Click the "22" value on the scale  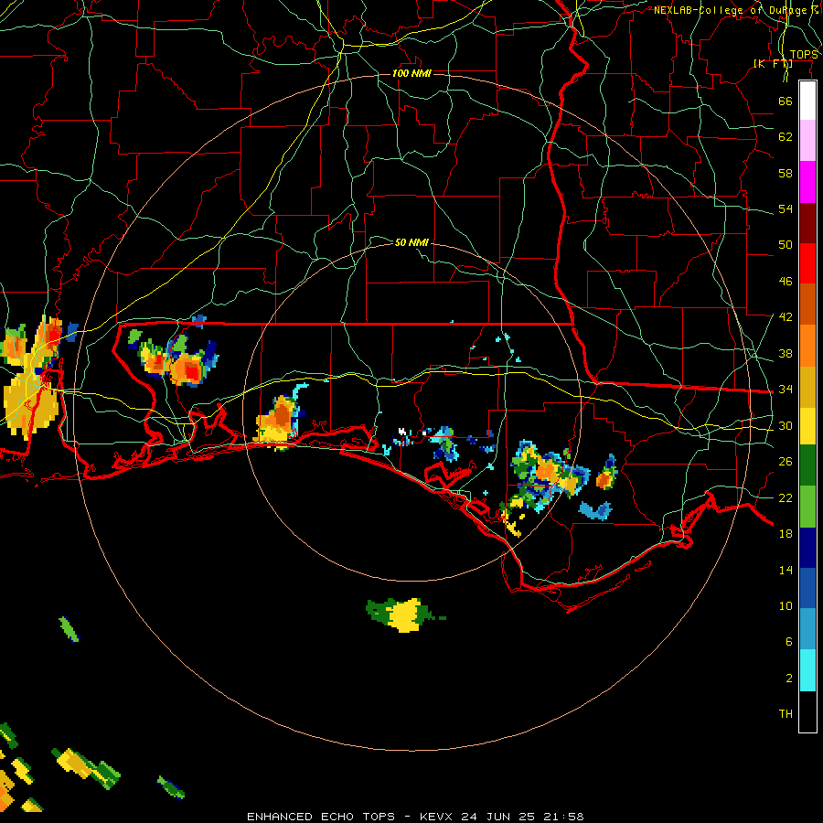coord(786,497)
